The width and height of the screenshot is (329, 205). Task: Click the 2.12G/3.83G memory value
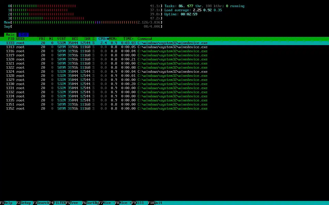[x=149, y=22]
